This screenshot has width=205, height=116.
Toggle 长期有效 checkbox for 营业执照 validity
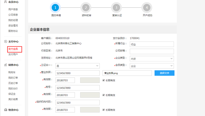click(x=104, y=80)
